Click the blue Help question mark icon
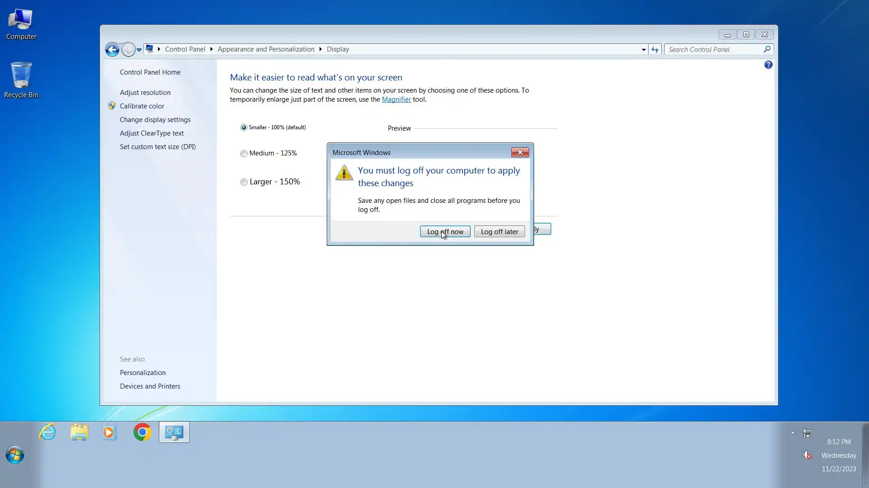 [768, 65]
